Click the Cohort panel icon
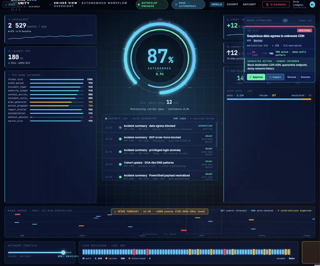The height and width of the screenshot is (266, 320). [x=228, y=47]
